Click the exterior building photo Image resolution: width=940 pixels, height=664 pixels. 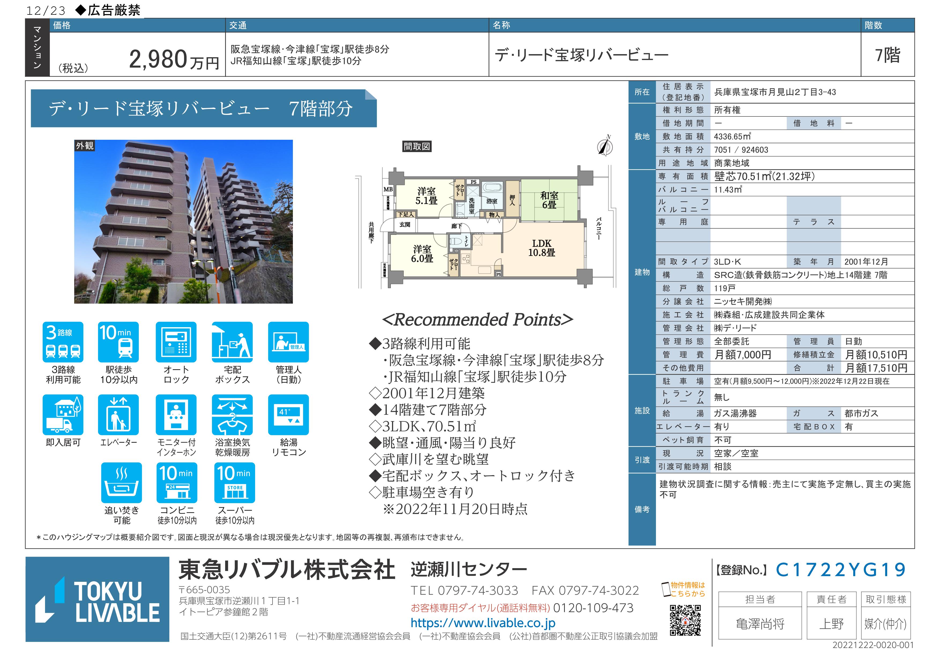point(183,221)
